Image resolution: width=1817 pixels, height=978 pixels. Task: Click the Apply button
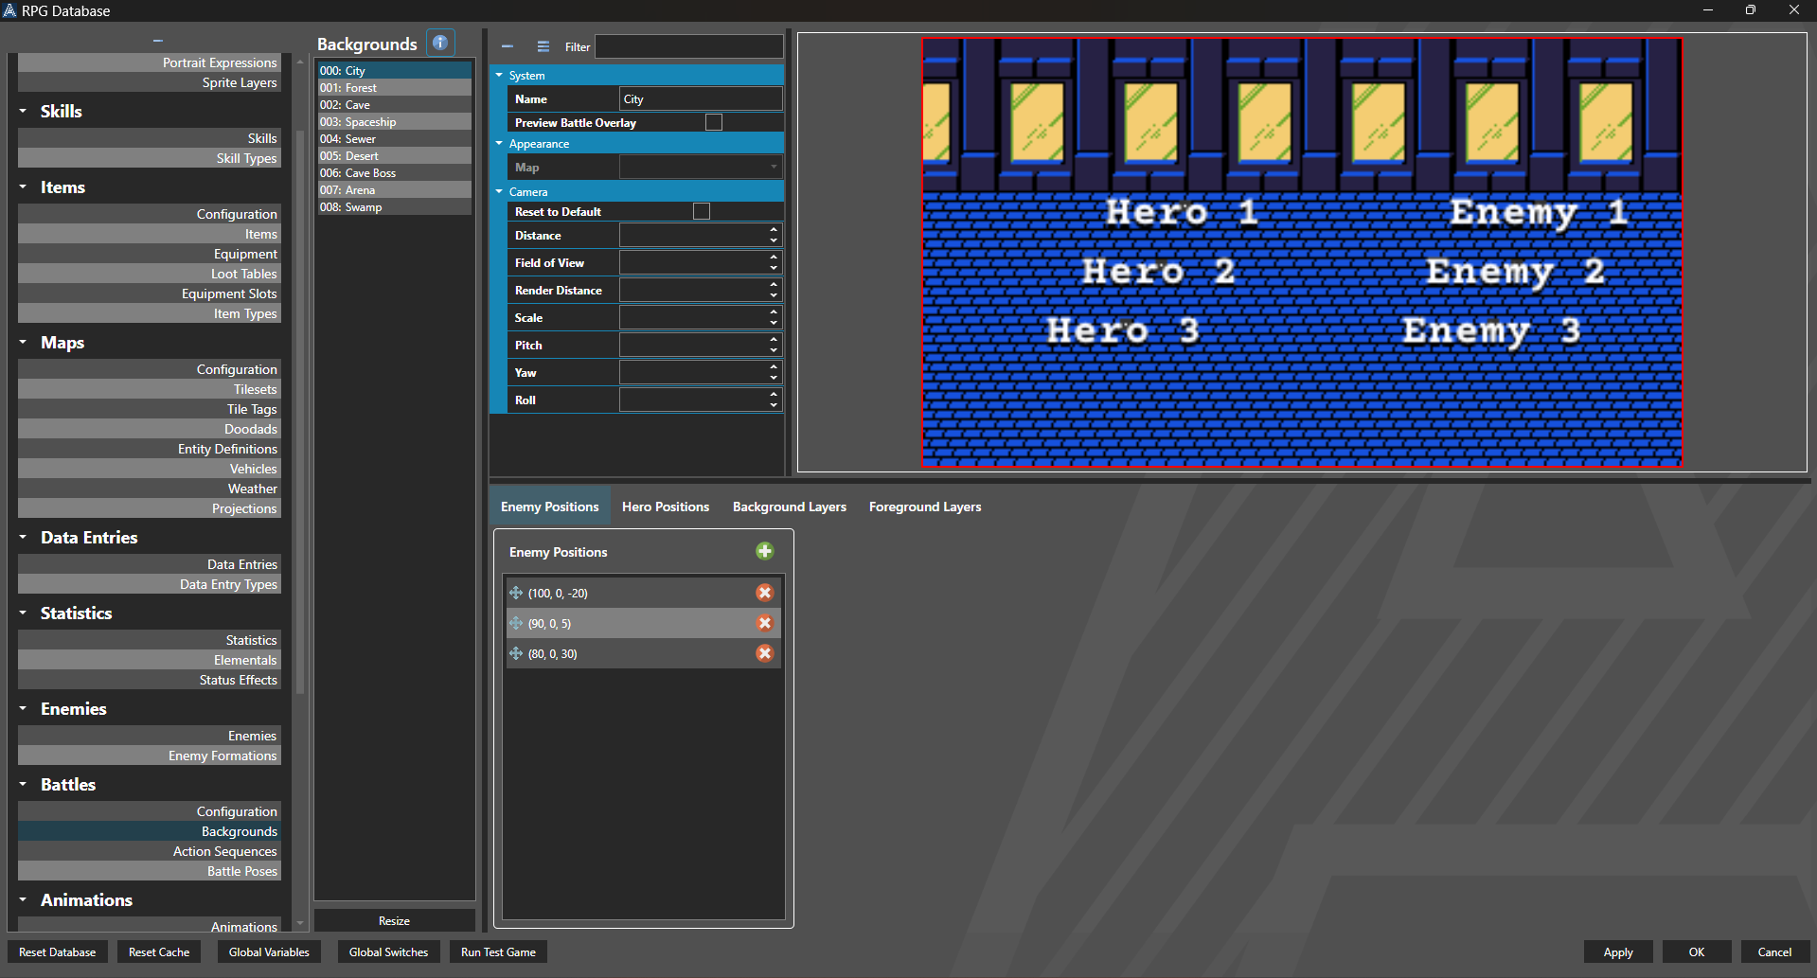pyautogui.click(x=1617, y=951)
